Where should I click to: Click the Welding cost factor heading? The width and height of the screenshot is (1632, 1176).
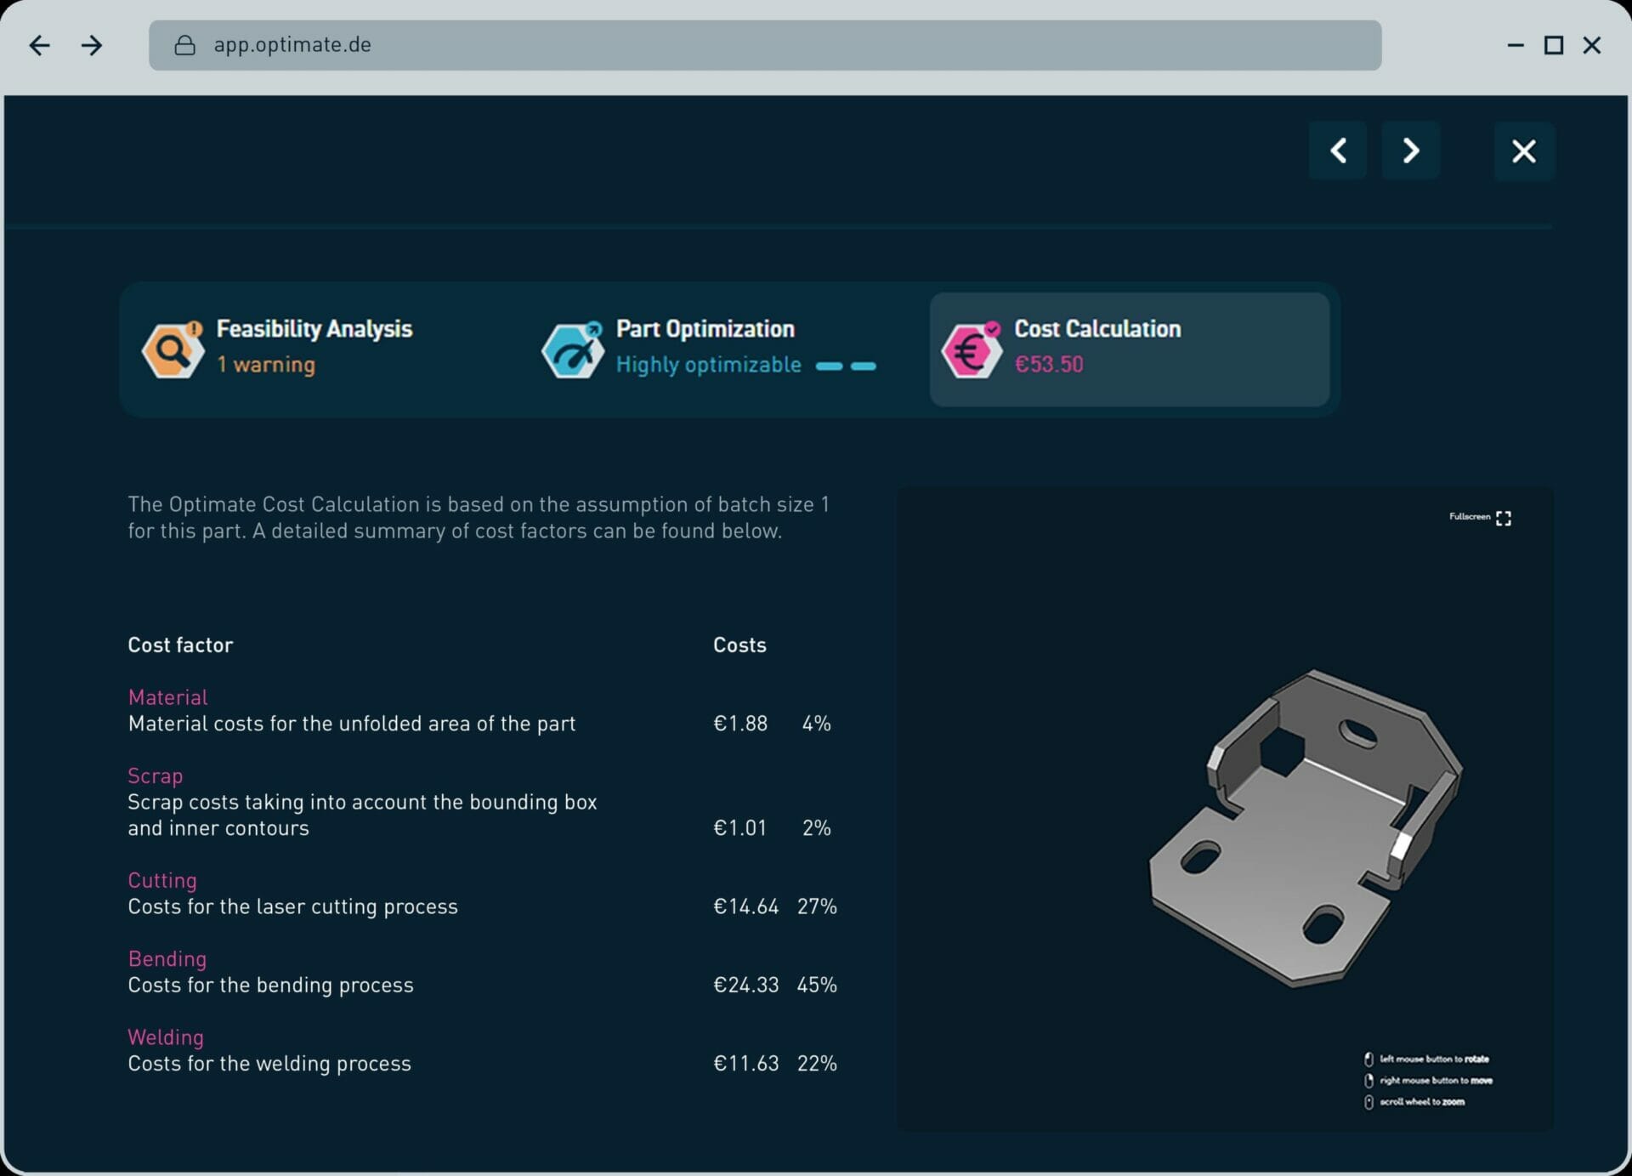tap(166, 1037)
